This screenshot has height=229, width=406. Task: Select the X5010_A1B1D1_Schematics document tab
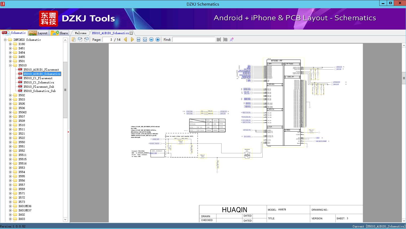click(x=110, y=33)
